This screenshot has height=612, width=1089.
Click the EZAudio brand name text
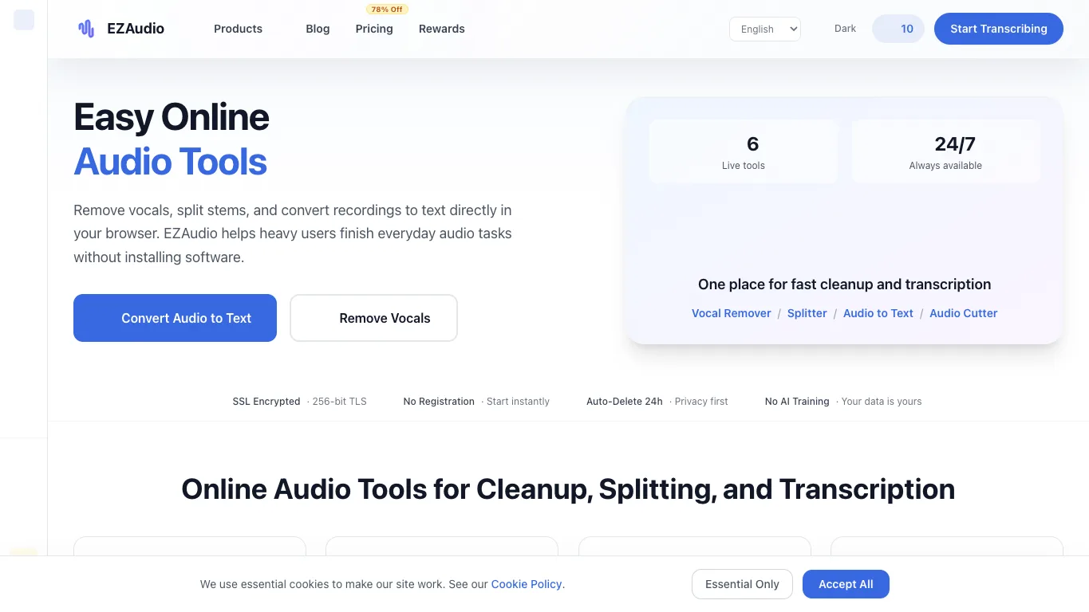(136, 29)
